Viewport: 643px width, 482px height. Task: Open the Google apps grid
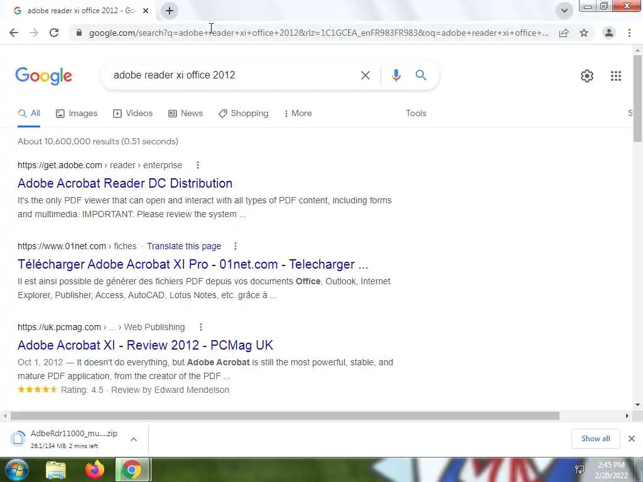615,76
